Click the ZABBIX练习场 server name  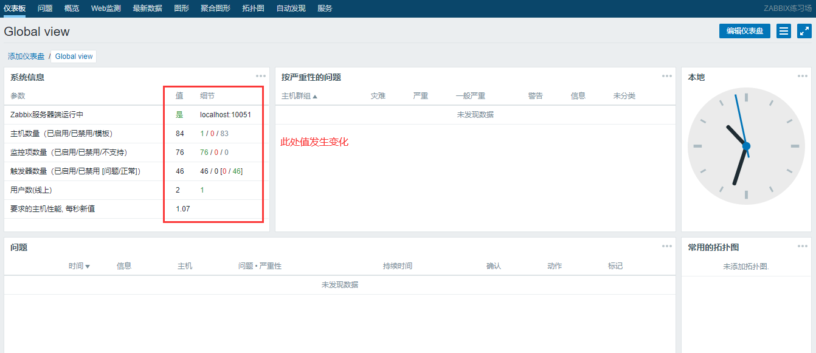(x=787, y=9)
